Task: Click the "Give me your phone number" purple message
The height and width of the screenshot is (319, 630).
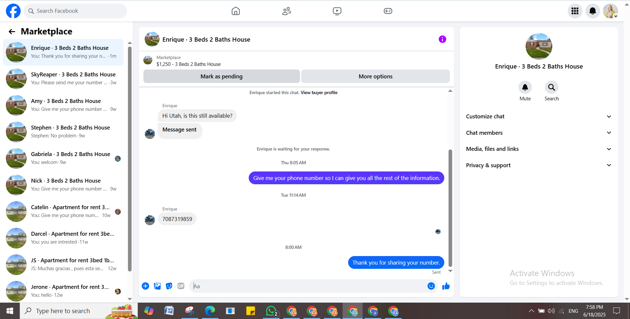Action: (346, 178)
